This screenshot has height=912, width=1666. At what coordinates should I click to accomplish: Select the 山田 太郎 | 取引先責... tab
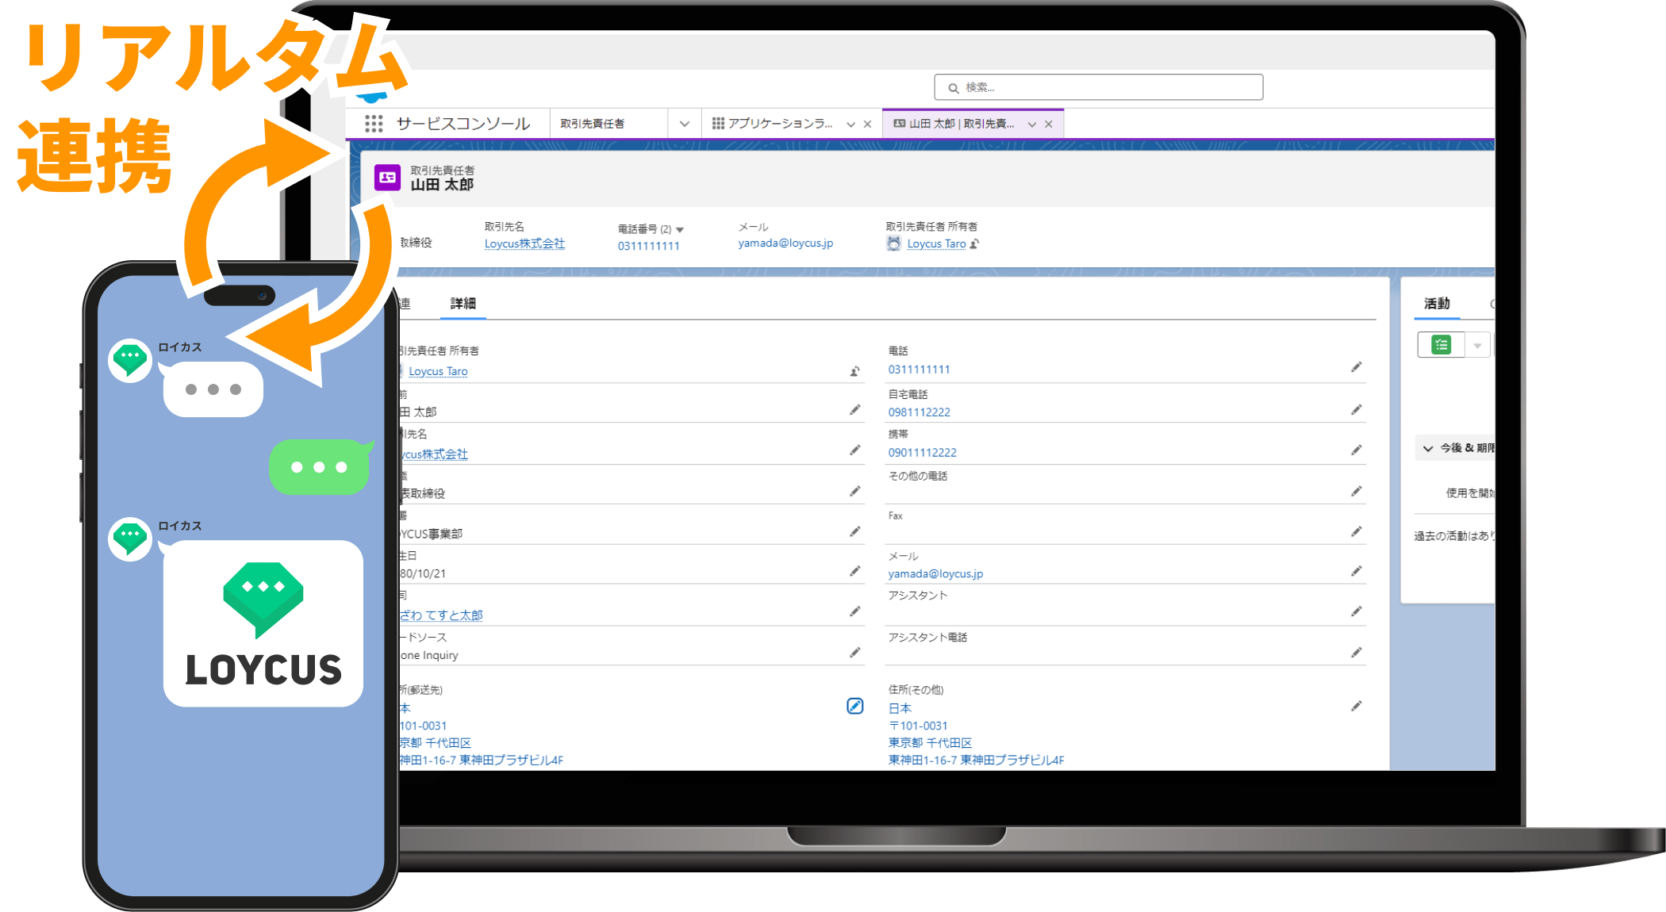(960, 124)
